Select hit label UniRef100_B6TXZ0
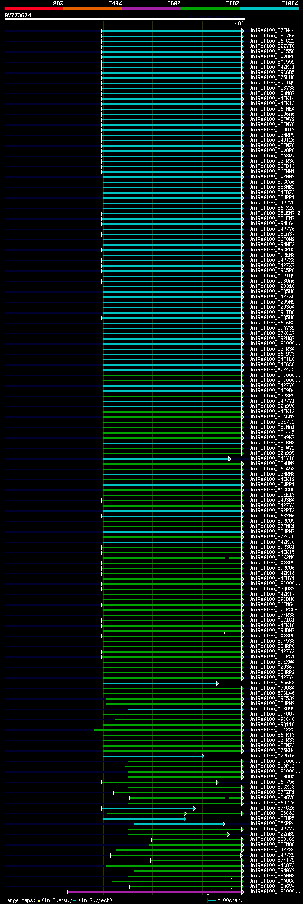Image resolution: width=303 pixels, height=904 pixels. pyautogui.click(x=272, y=208)
